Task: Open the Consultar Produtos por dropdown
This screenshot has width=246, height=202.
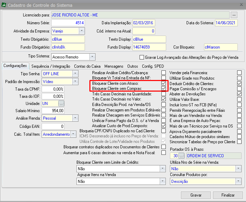Action: click(x=238, y=181)
